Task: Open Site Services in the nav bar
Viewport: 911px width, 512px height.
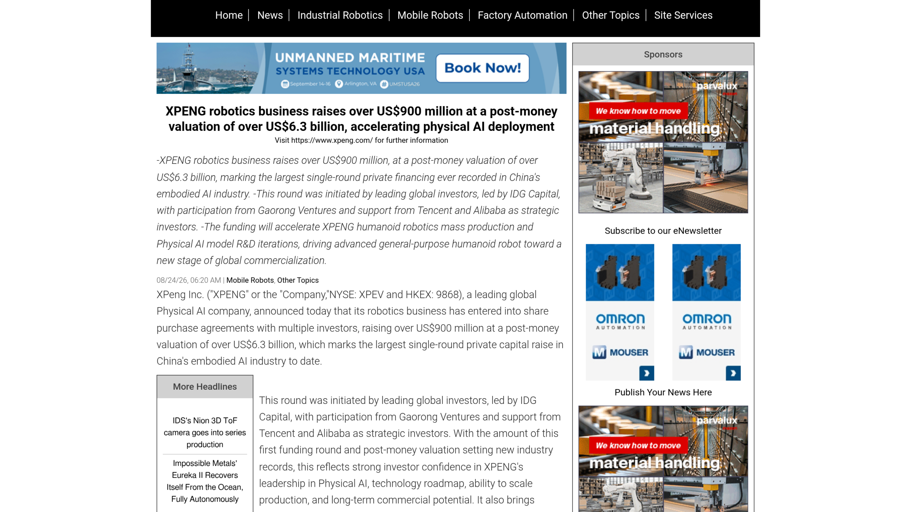Action: 683,15
